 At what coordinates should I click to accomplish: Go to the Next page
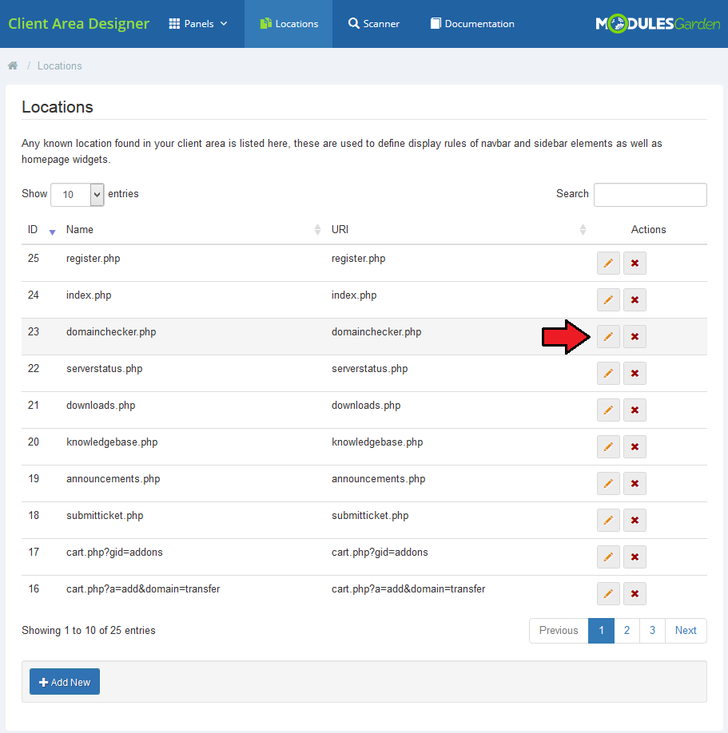(686, 631)
